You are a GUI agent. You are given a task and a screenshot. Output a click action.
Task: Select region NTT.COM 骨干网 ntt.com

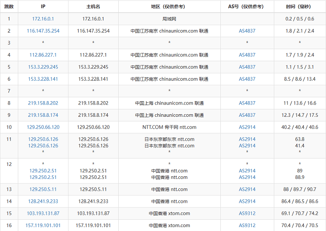[x=169, y=127]
